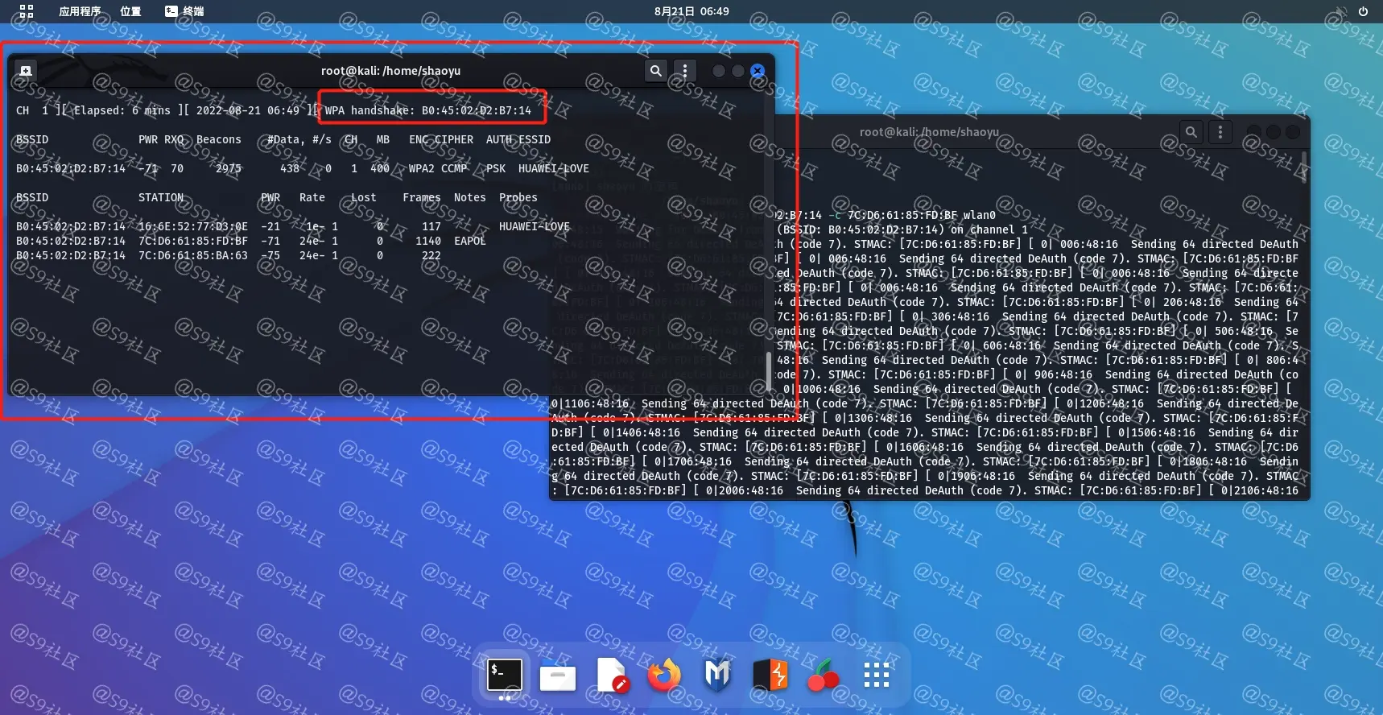Click the frame count 1140
The image size is (1383, 715).
[x=428, y=241]
